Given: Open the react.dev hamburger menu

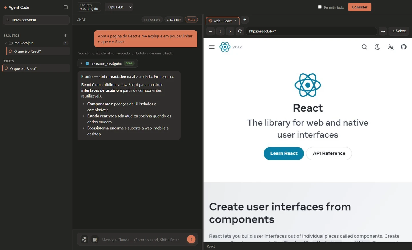Looking at the screenshot, I should tap(212, 47).
